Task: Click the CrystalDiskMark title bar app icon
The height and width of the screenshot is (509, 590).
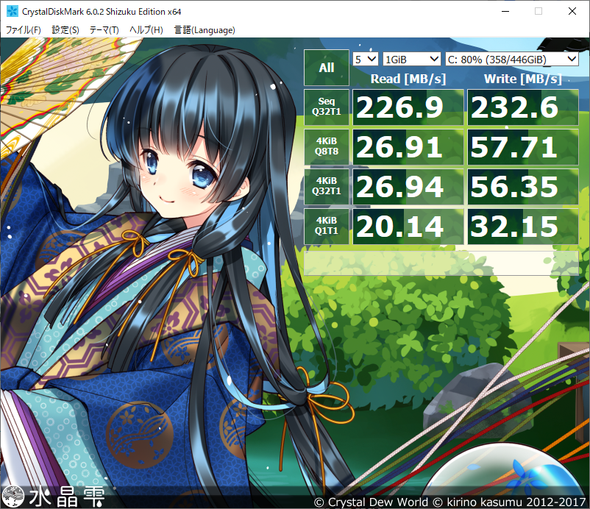Action: click(x=12, y=12)
